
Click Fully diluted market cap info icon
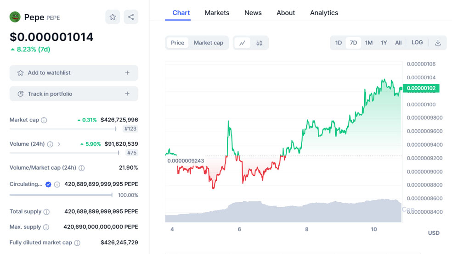click(x=77, y=243)
